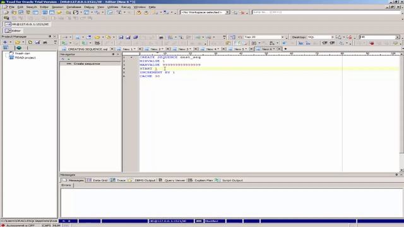Click the execute as script icon
The height and width of the screenshot is (227, 404).
pyautogui.click(x=84, y=43)
